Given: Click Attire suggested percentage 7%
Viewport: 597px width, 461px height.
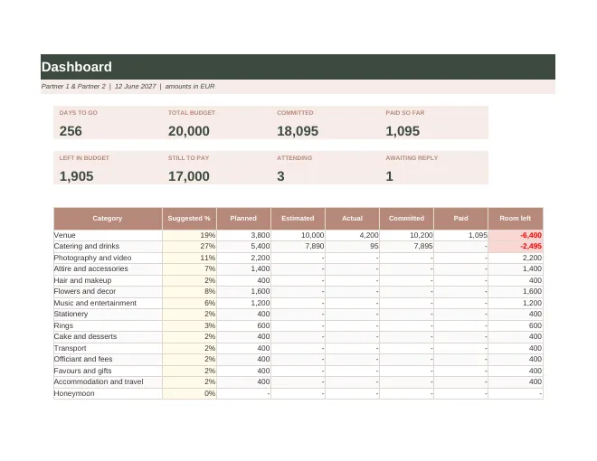Looking at the screenshot, I should click(189, 269).
